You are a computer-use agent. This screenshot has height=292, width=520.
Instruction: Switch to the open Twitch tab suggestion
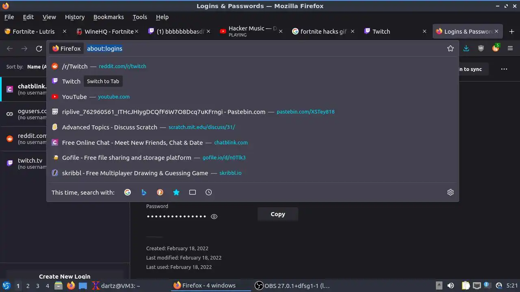[253, 81]
